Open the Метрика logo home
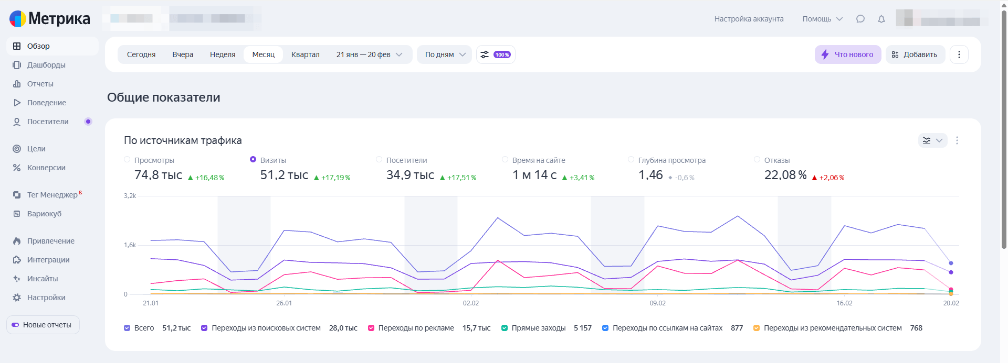The height and width of the screenshot is (363, 1008). point(50,19)
